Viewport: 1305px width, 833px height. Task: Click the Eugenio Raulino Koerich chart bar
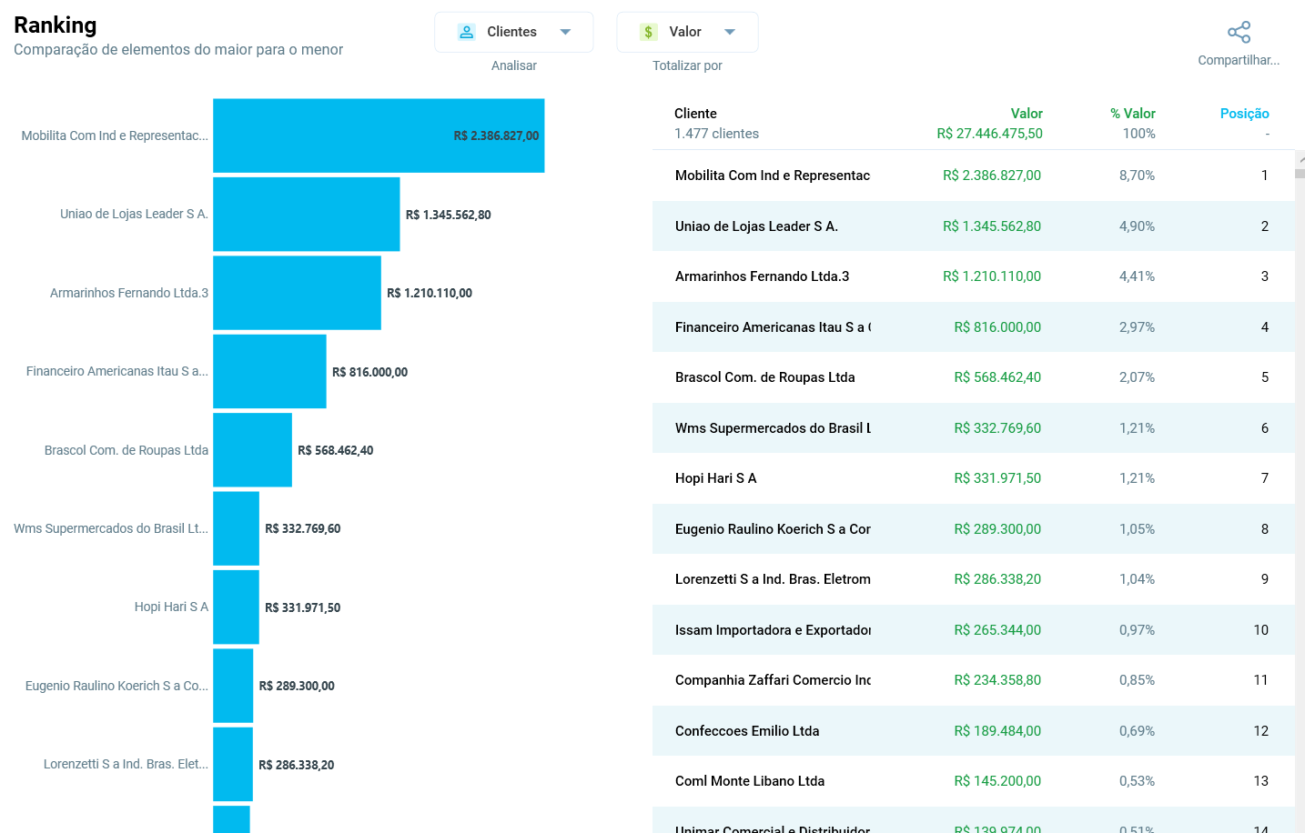coord(233,686)
